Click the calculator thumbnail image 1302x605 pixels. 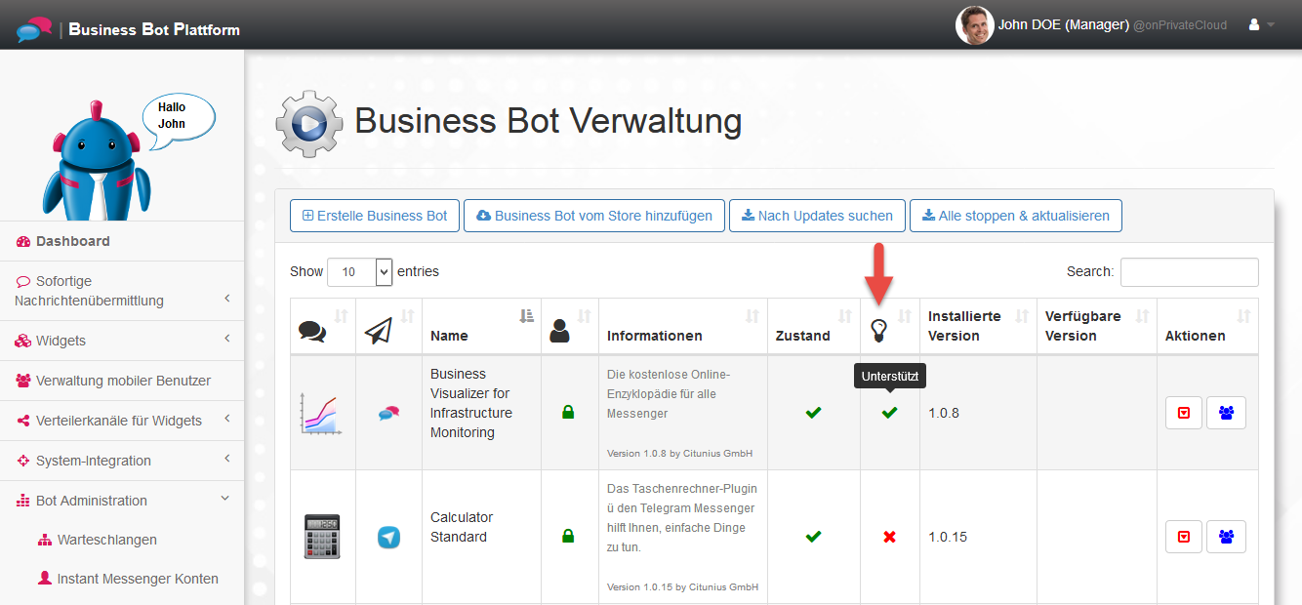(322, 537)
